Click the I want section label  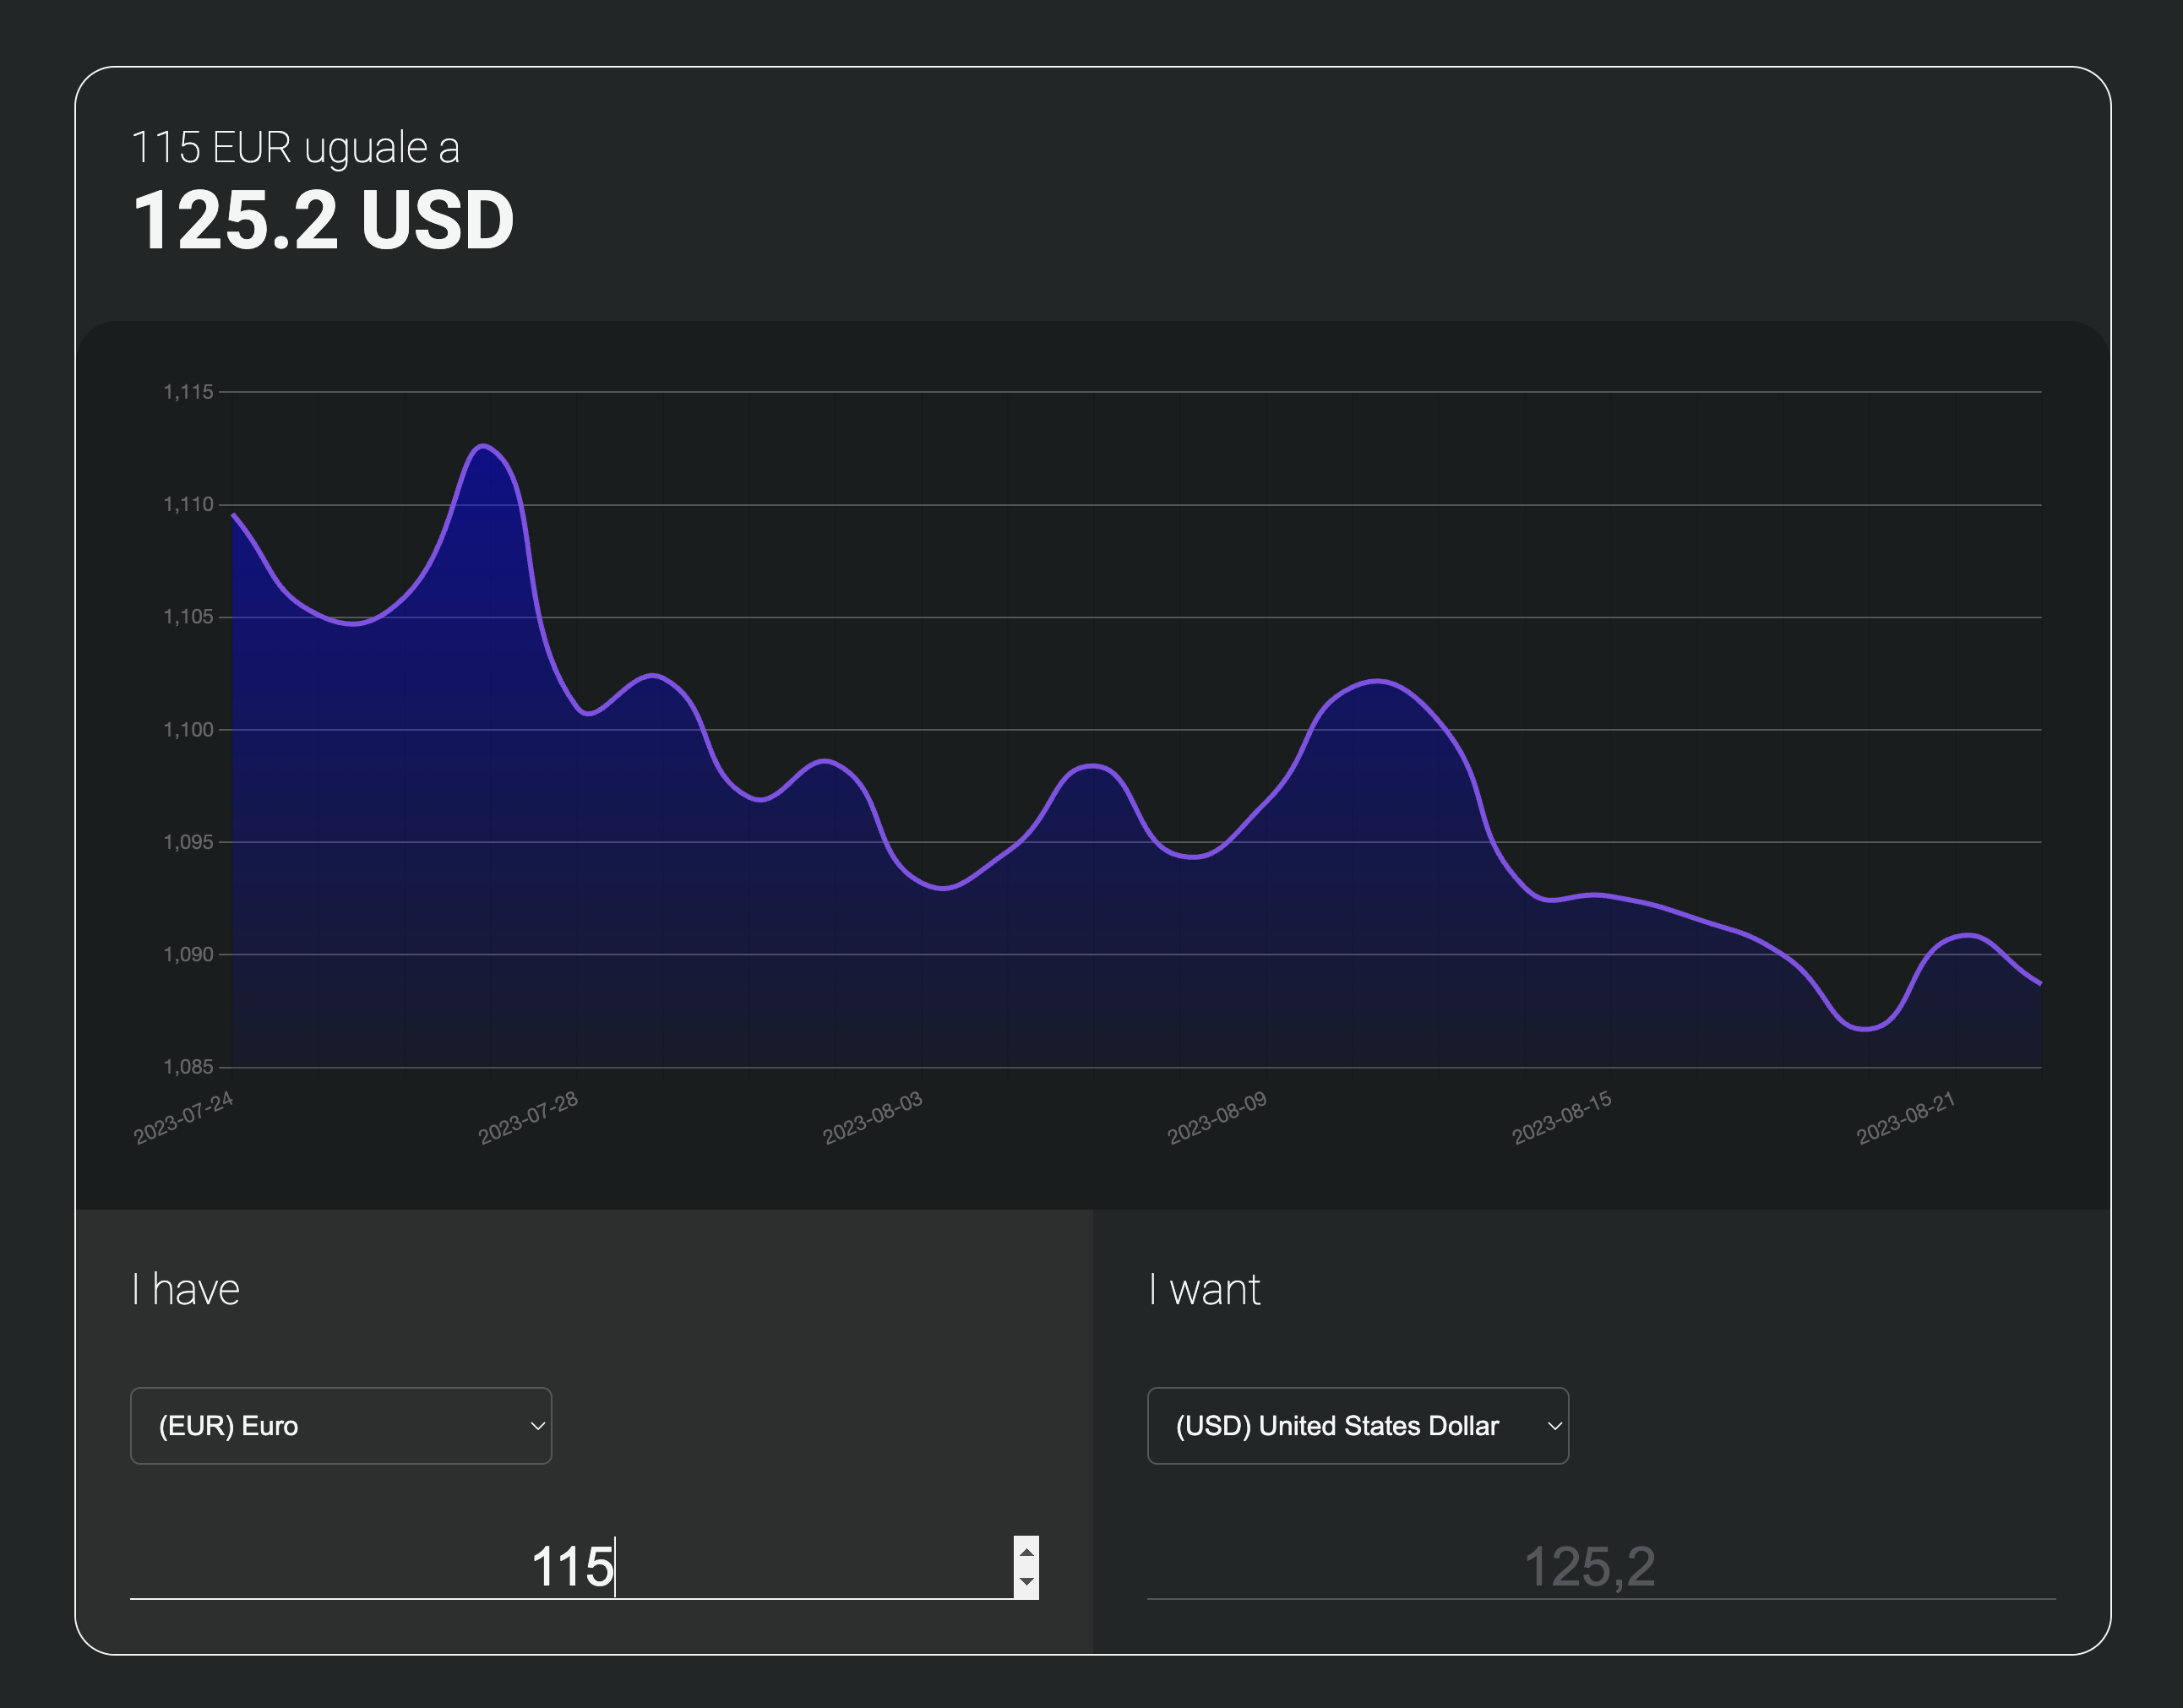coord(1205,1290)
